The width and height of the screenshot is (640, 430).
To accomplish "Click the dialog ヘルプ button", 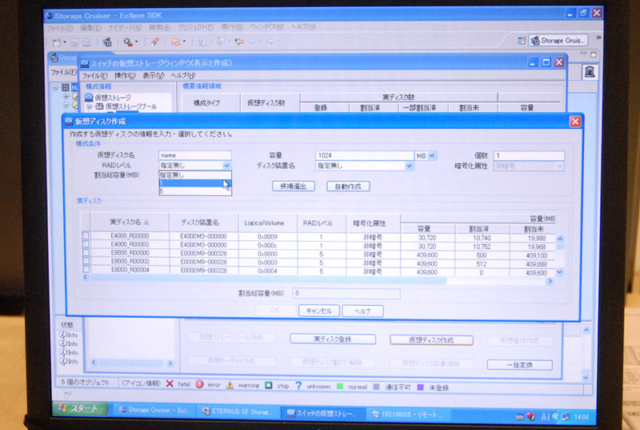I will tap(362, 311).
